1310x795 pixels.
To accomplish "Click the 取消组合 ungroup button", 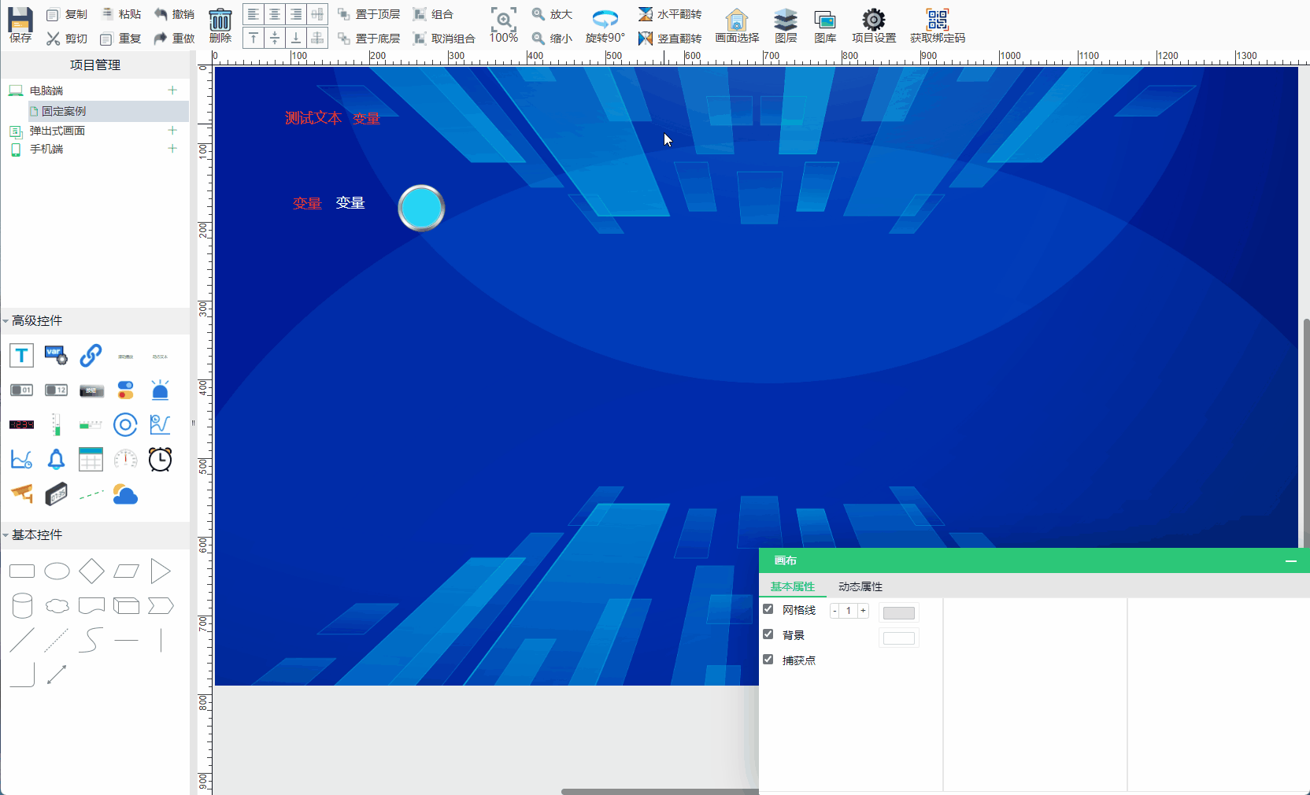I will (445, 39).
